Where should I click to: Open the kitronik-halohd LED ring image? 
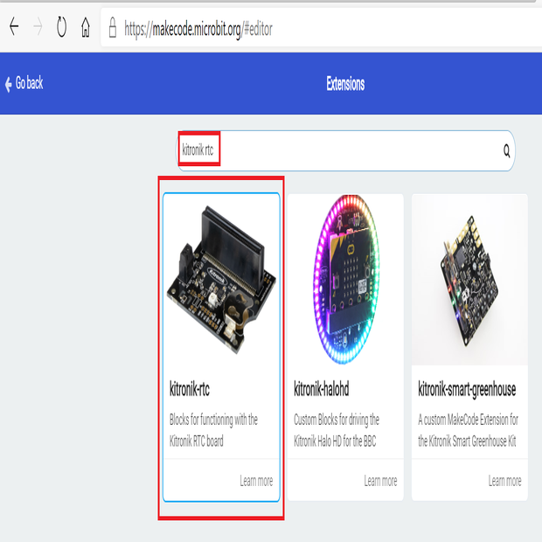point(345,277)
